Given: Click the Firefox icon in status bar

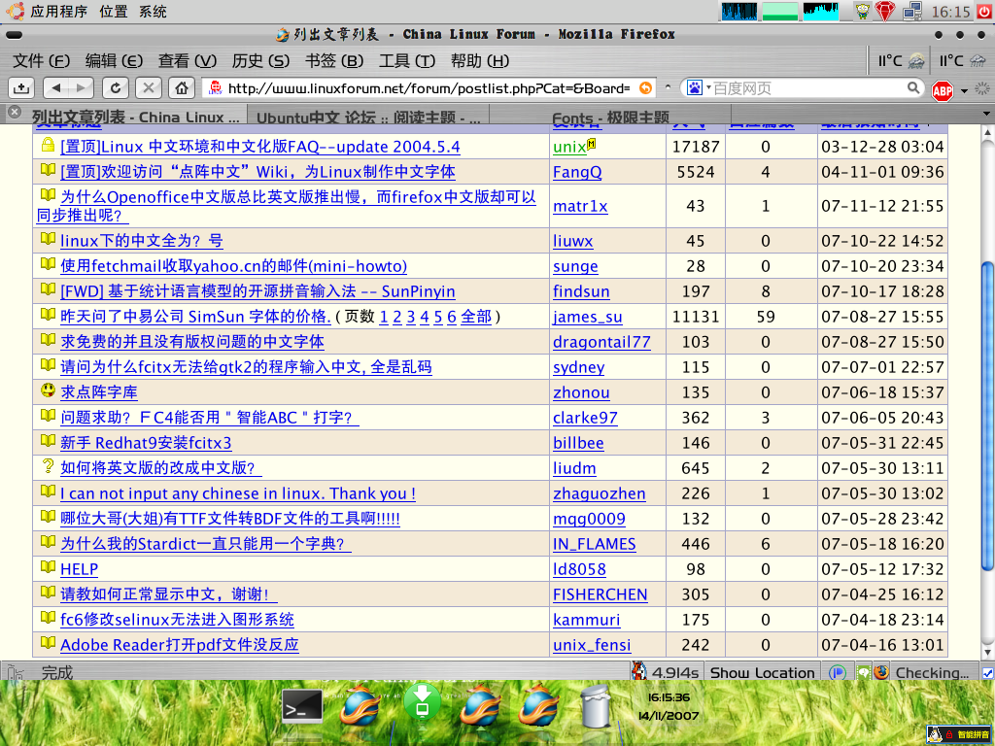Looking at the screenshot, I should 881,672.
